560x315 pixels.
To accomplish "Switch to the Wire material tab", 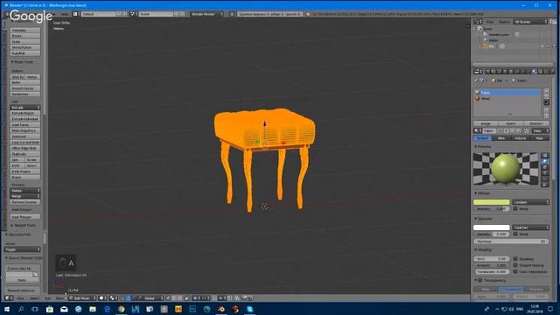I will pyautogui.click(x=501, y=138).
